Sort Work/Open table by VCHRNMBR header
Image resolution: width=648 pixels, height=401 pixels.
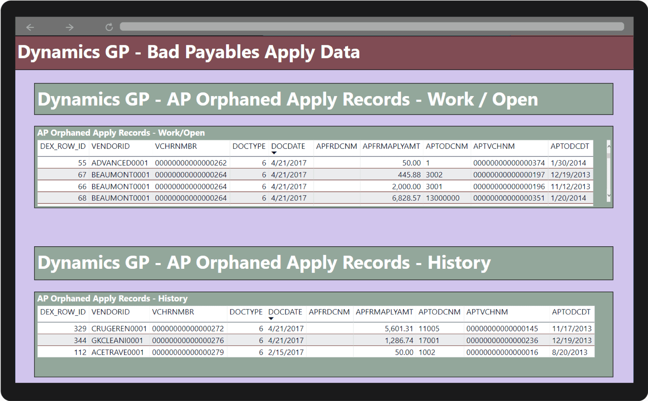click(x=176, y=146)
